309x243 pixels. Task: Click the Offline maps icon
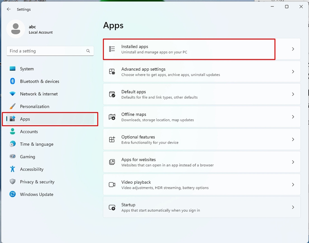pos(112,117)
